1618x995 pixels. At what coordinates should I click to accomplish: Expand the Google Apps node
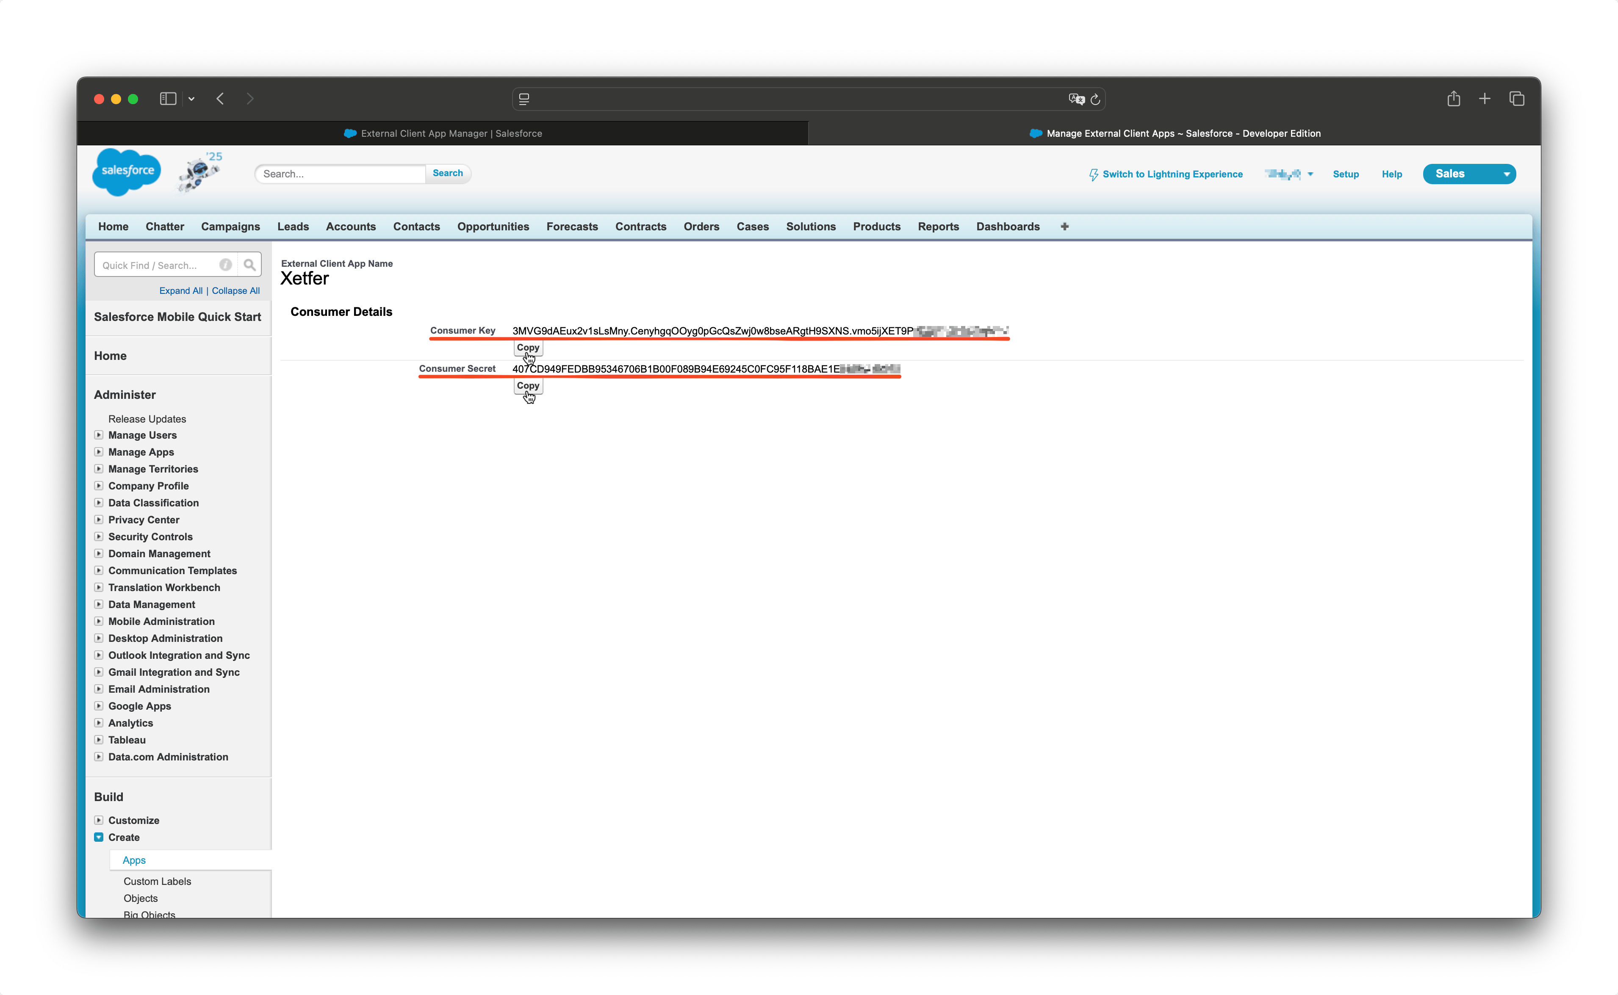(99, 706)
